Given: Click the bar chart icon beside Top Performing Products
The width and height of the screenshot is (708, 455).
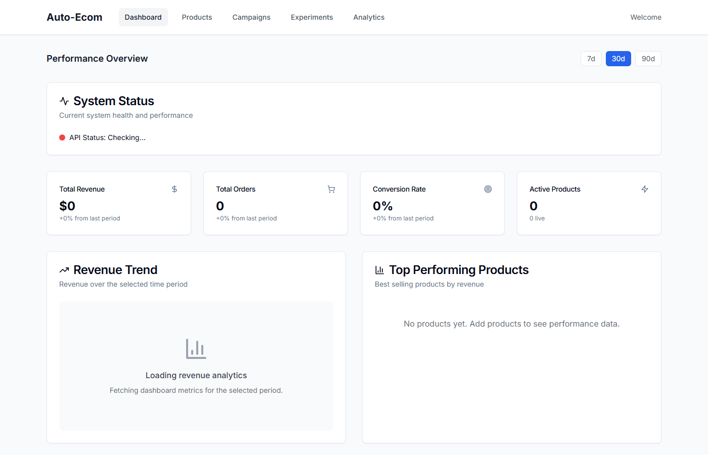Looking at the screenshot, I should (379, 269).
